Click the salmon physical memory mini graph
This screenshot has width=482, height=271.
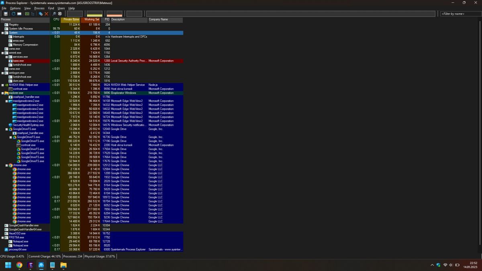click(x=114, y=14)
